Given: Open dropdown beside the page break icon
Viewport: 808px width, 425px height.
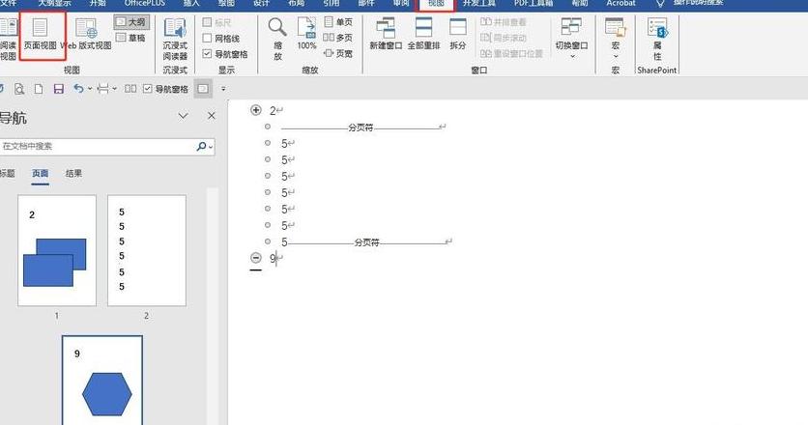Looking at the screenshot, I should point(114,89).
